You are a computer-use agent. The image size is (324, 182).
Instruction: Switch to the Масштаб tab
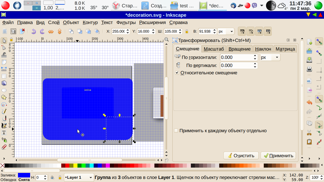tap(214, 49)
